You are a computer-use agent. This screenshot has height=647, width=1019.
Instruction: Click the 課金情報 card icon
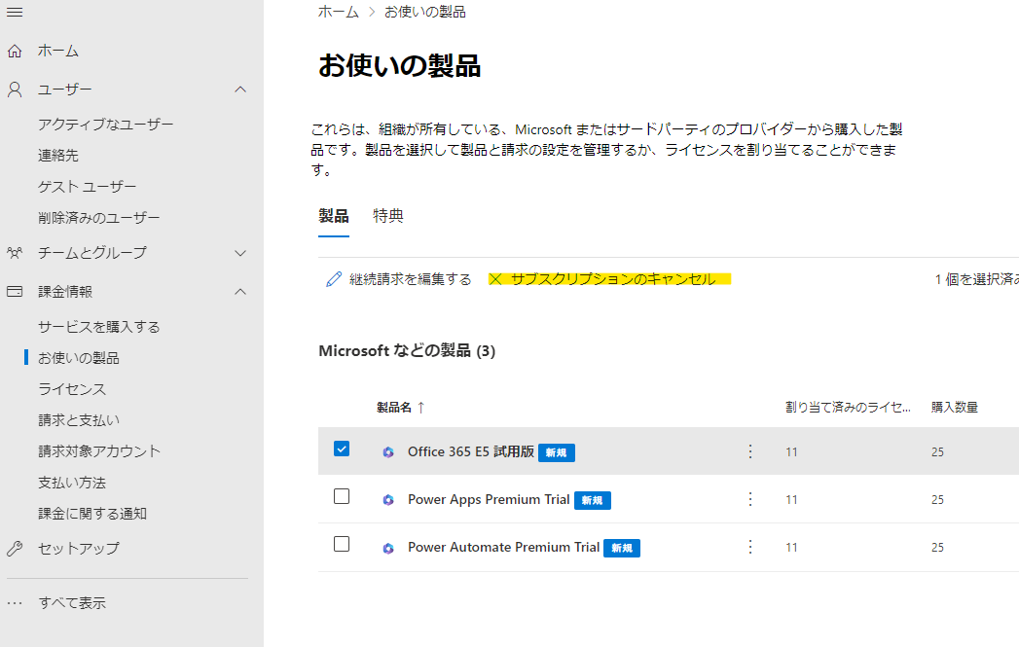point(15,292)
